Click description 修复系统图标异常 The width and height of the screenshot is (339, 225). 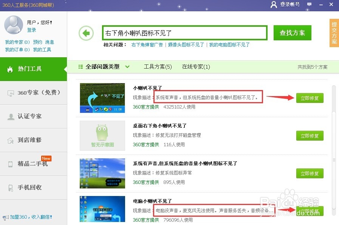pos(173,173)
